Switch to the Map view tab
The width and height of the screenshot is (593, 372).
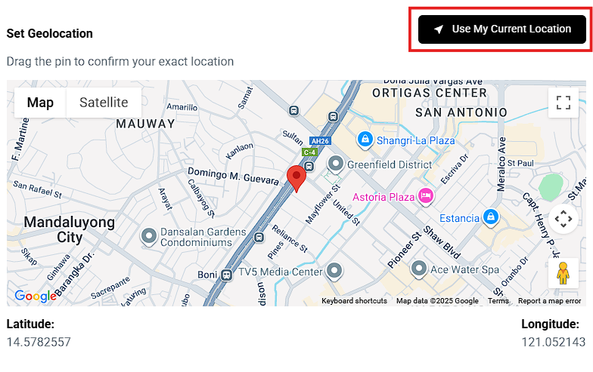point(40,103)
